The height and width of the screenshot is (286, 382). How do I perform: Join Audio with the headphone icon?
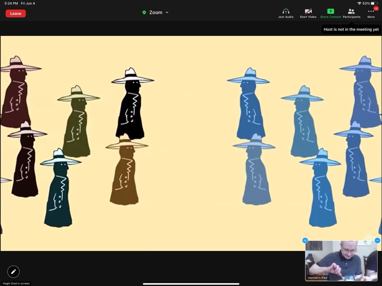point(286,13)
